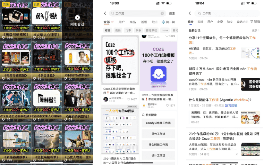Screen dimensions: 264x165
Task: Tap the magnifier icon in the 18:00 search field
Action: coord(113,13)
